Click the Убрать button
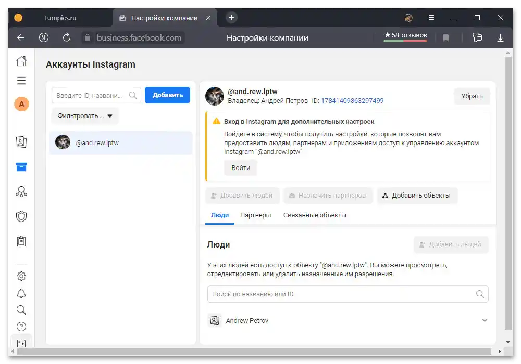Screen dimensions: 521x364 tap(472, 96)
